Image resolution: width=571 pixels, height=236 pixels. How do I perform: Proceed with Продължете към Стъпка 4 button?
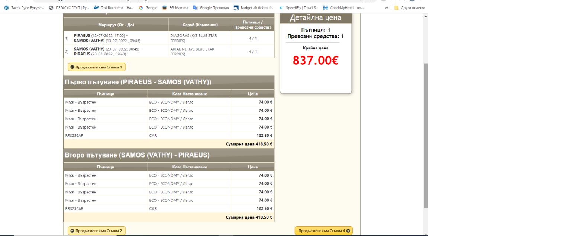tap(324, 231)
